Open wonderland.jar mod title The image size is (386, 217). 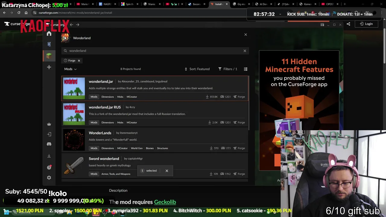tap(101, 81)
